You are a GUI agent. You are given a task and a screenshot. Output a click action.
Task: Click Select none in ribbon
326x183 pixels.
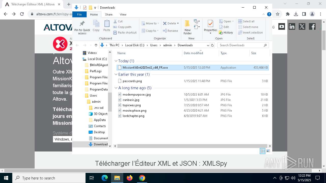point(248,27)
